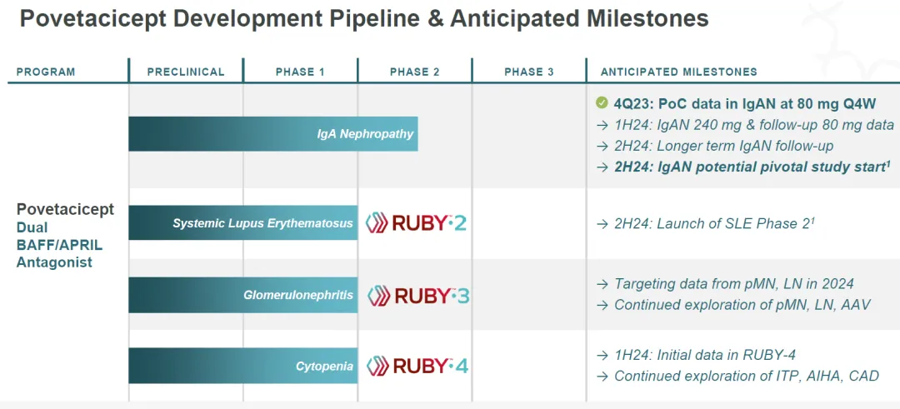Click the green checkmark beside 4Q23

coord(602,102)
